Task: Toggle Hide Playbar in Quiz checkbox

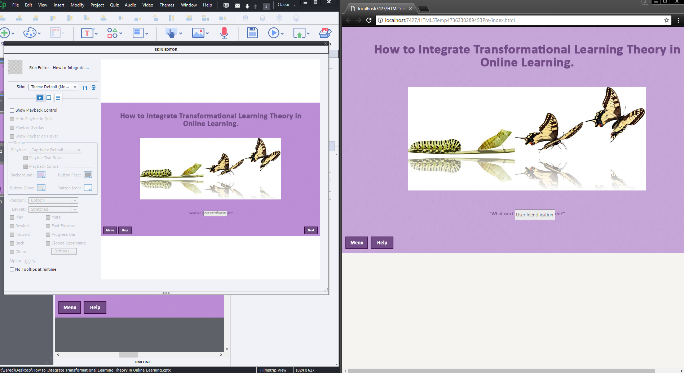Action: tap(12, 119)
